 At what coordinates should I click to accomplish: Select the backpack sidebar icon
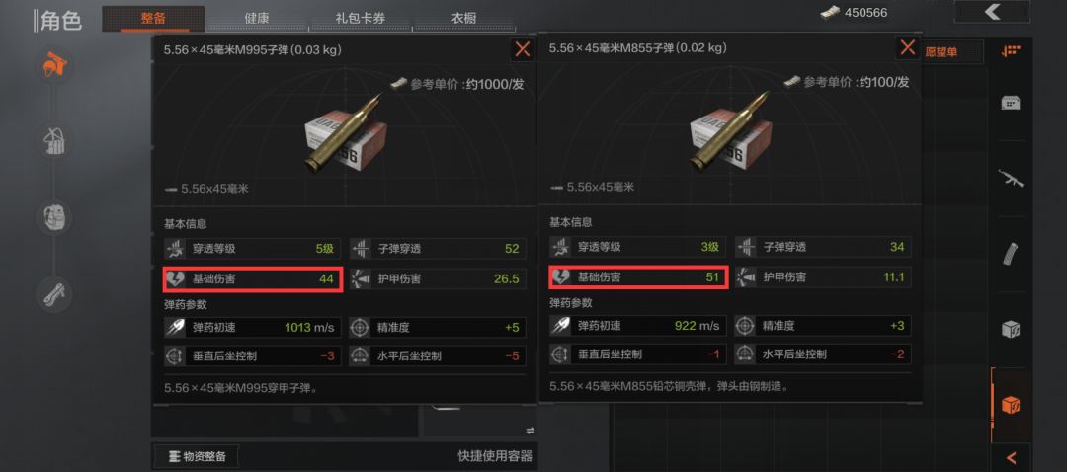pyautogui.click(x=53, y=218)
